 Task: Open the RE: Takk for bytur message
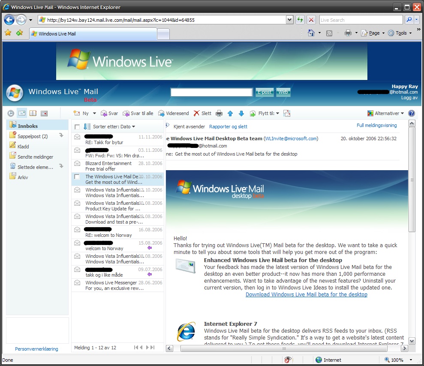coord(117,139)
